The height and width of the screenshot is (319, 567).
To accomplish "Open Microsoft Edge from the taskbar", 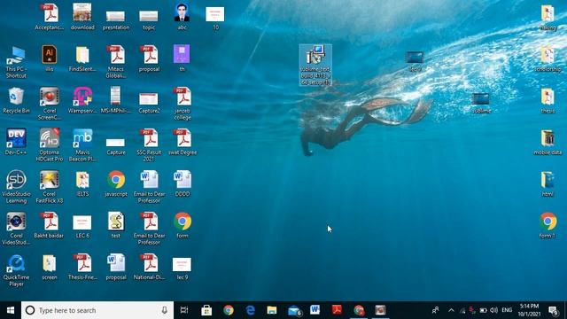I will [250, 310].
